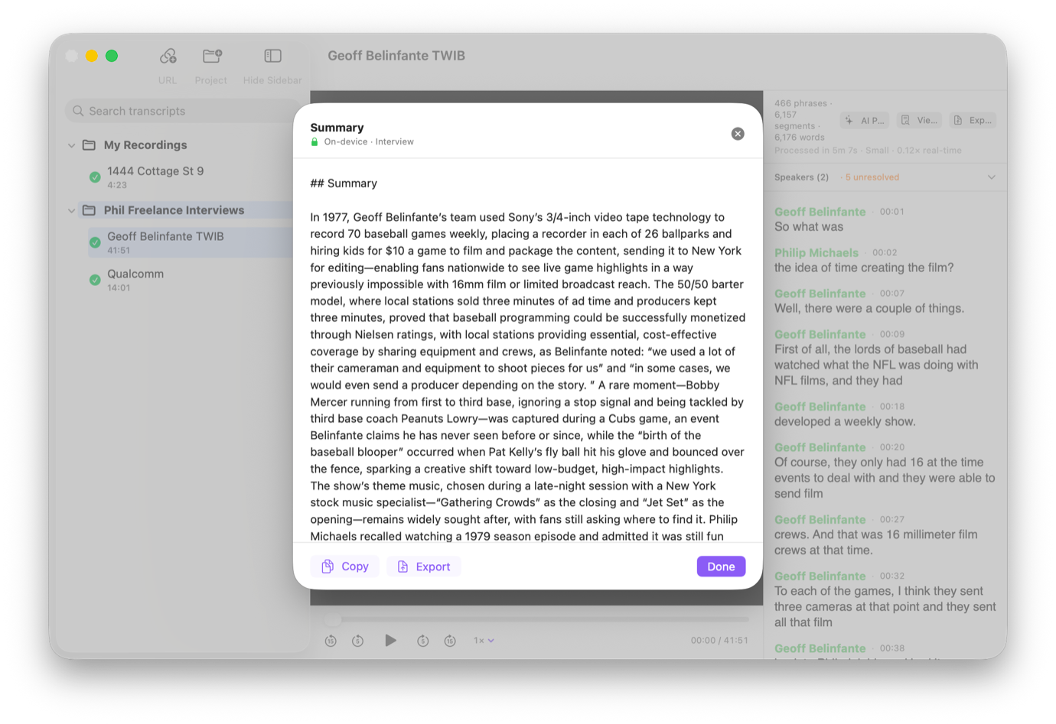Click the 5 unresolved speakers link
Viewport: 1056px width, 724px height.
[x=872, y=177]
